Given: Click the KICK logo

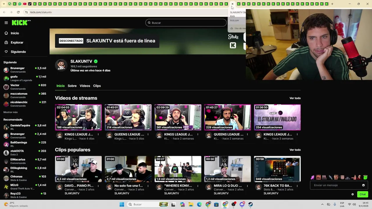Looking at the screenshot, I should click(x=21, y=23).
